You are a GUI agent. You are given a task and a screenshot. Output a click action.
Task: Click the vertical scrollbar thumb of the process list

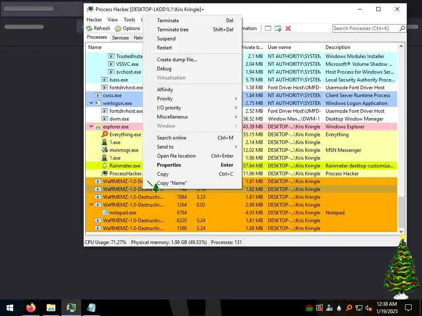(401, 212)
